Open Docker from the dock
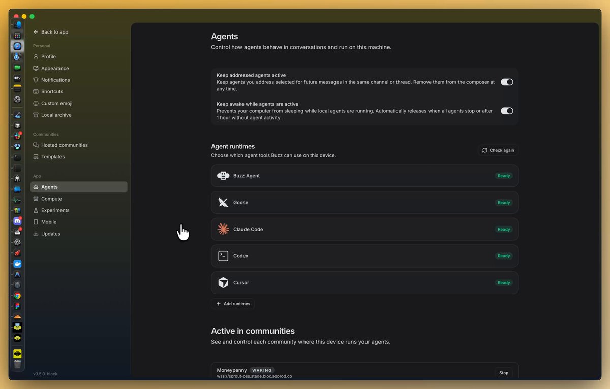Image resolution: width=610 pixels, height=389 pixels. click(x=17, y=264)
